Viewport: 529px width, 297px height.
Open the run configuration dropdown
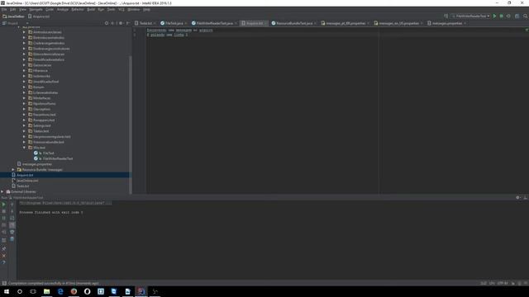[471, 16]
